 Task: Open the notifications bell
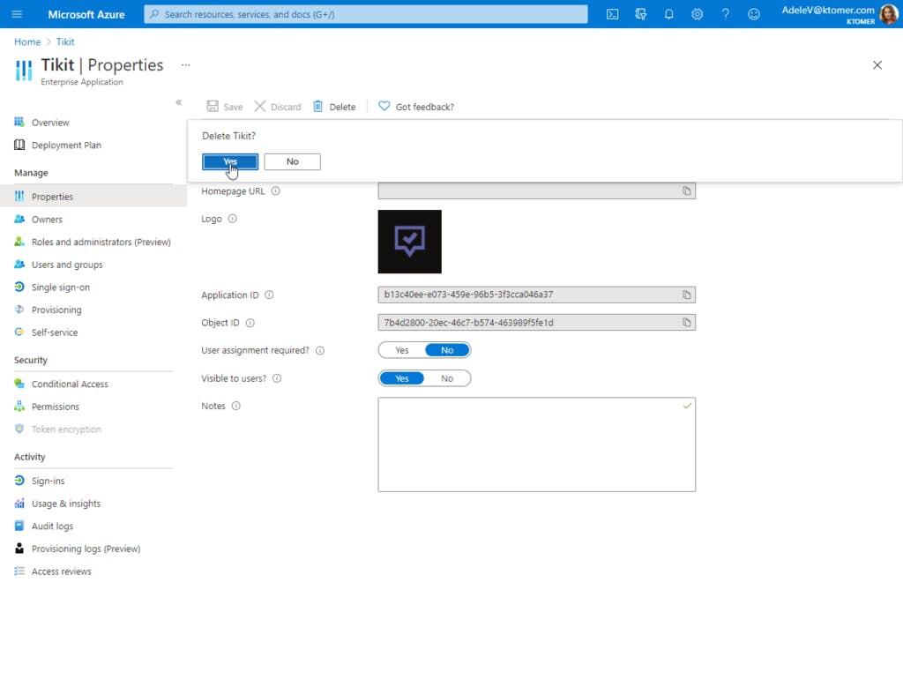pos(668,14)
